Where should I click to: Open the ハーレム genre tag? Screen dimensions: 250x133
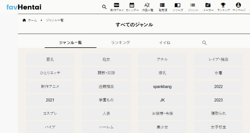coord(106,127)
